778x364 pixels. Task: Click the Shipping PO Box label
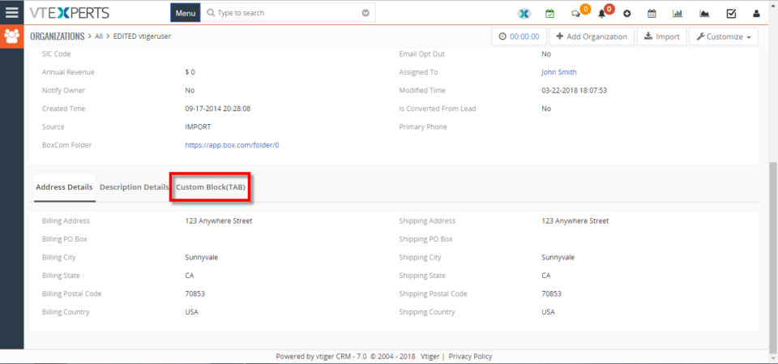[425, 239]
